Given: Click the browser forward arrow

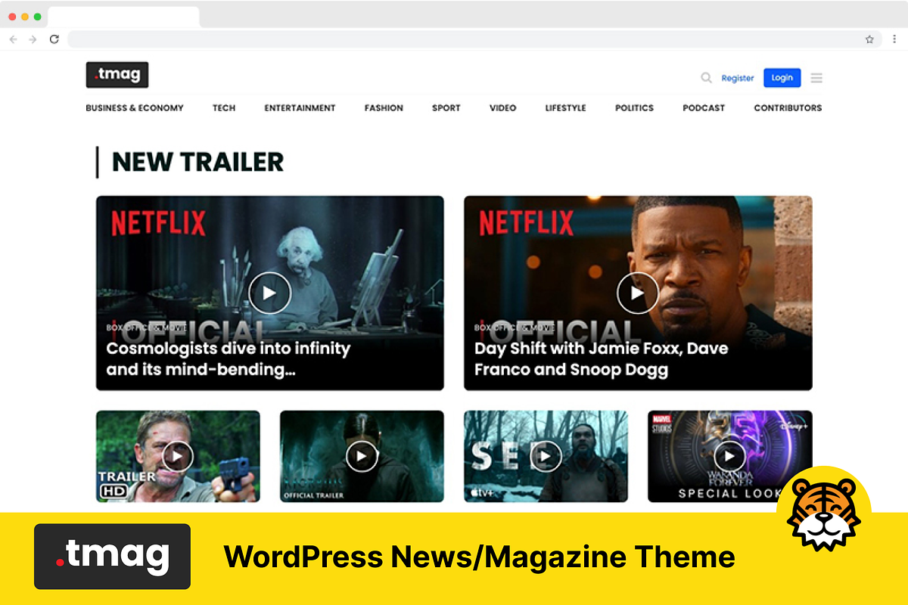Looking at the screenshot, I should click(33, 39).
